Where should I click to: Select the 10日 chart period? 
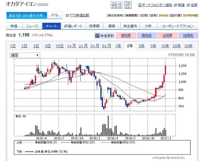point(60,46)
